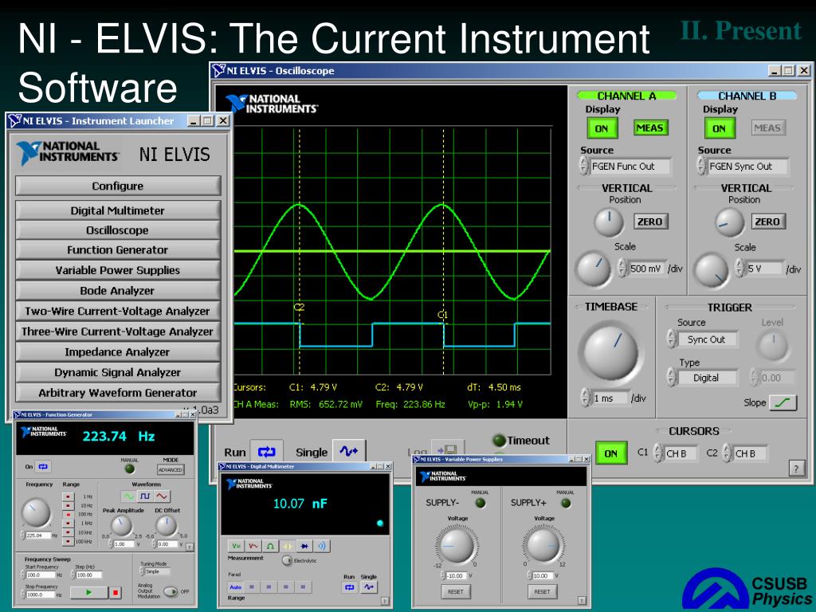This screenshot has width=816, height=612.
Task: Click the Peak Amplitude knob in Function Generator
Action: [122, 526]
